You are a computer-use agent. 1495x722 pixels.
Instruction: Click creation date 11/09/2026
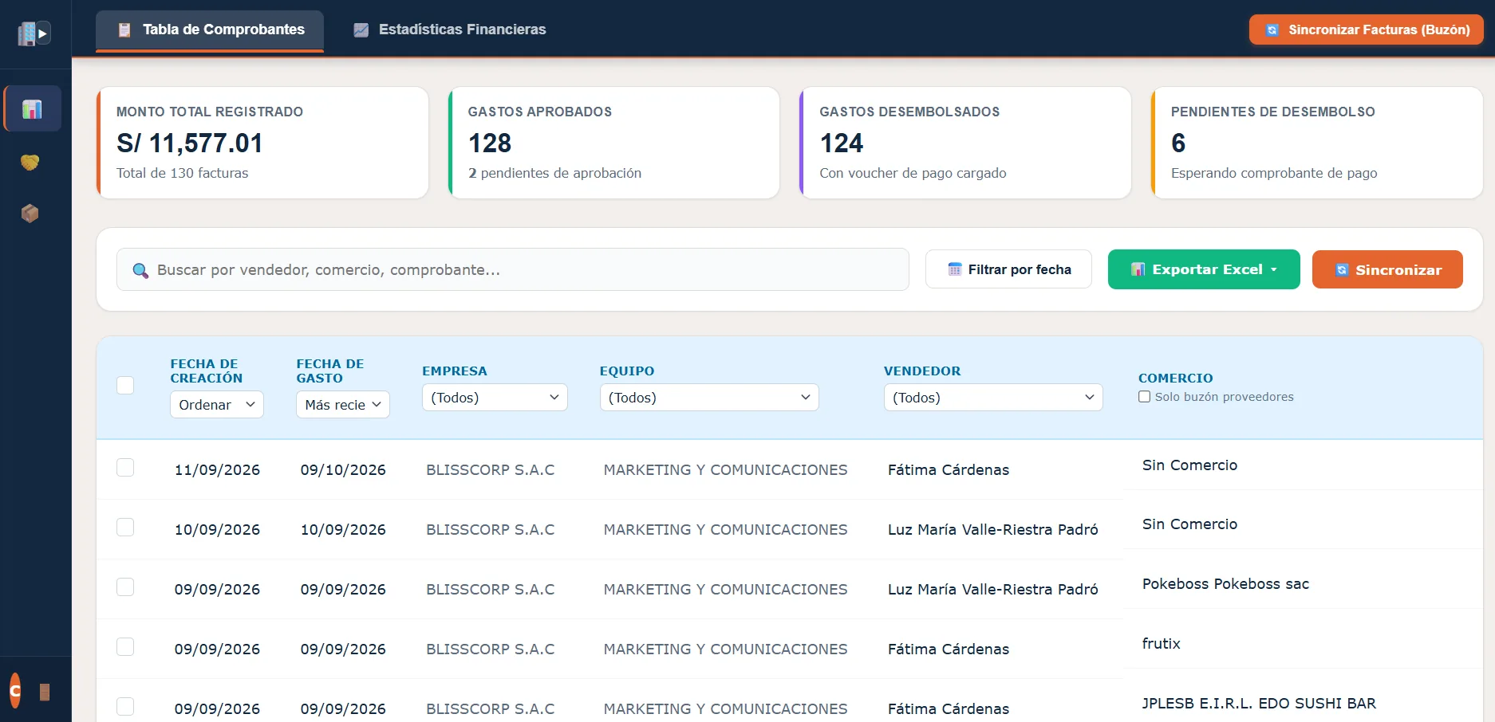pos(217,470)
